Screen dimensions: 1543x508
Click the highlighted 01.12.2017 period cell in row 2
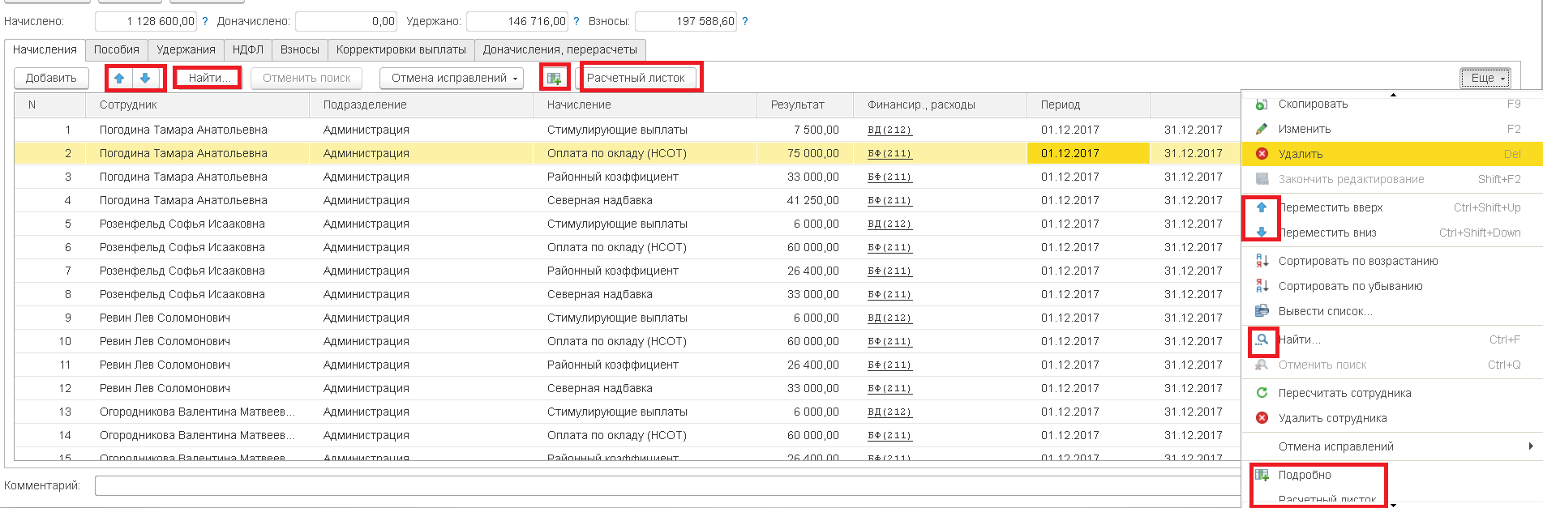point(1088,153)
